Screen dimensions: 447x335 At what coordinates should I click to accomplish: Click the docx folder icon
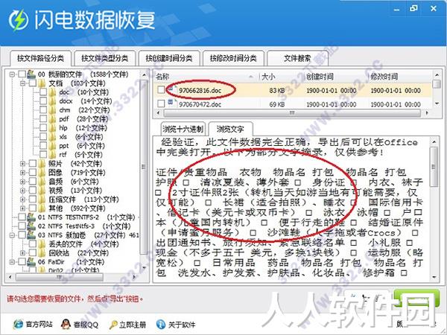tap(52, 101)
